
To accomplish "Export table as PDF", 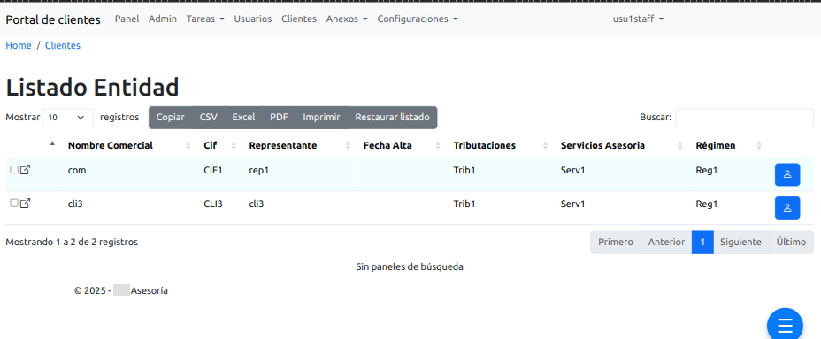I will tap(279, 118).
